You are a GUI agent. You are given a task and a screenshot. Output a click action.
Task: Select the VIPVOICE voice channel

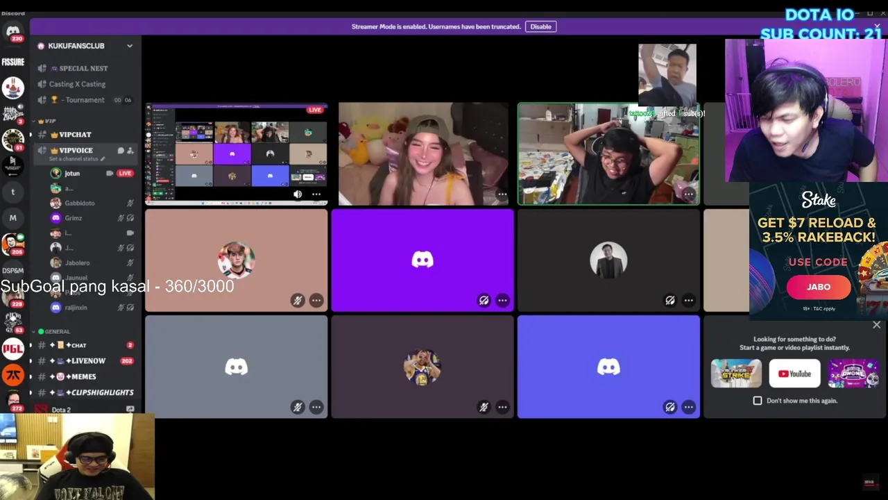[75, 150]
